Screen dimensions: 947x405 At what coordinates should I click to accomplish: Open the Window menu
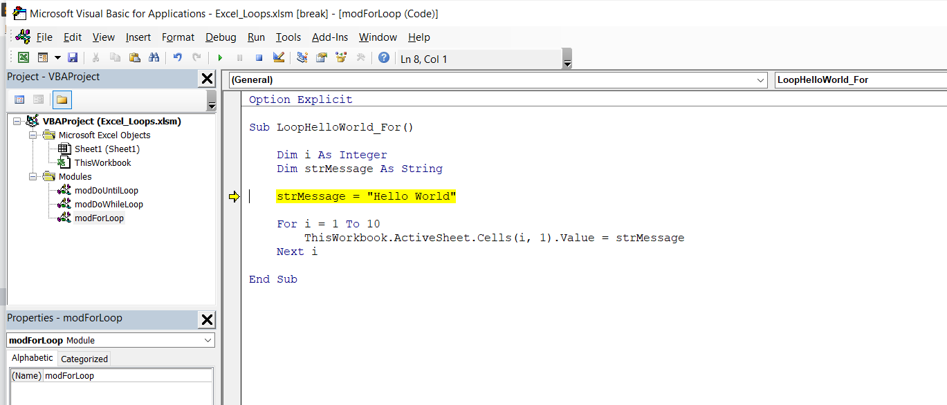point(378,37)
